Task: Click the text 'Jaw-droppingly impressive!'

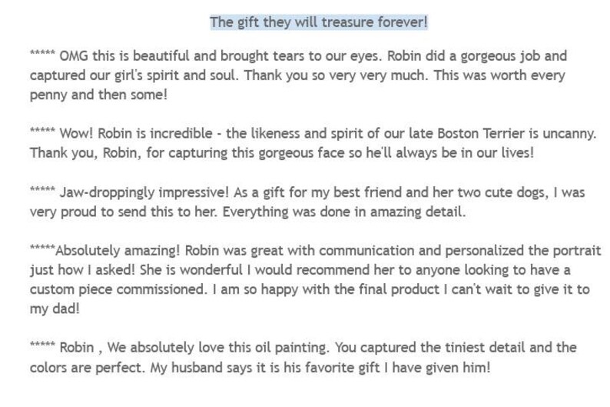Action: [x=144, y=193]
